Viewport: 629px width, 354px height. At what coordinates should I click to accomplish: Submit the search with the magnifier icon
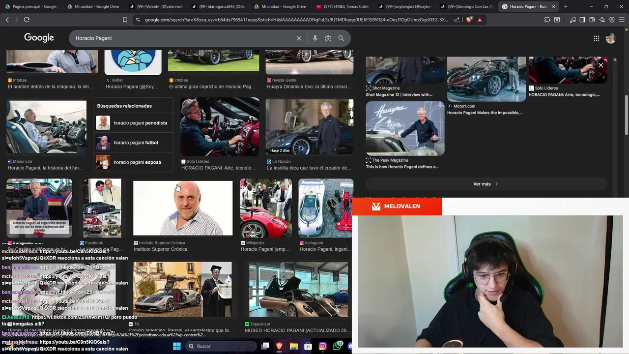coord(341,38)
